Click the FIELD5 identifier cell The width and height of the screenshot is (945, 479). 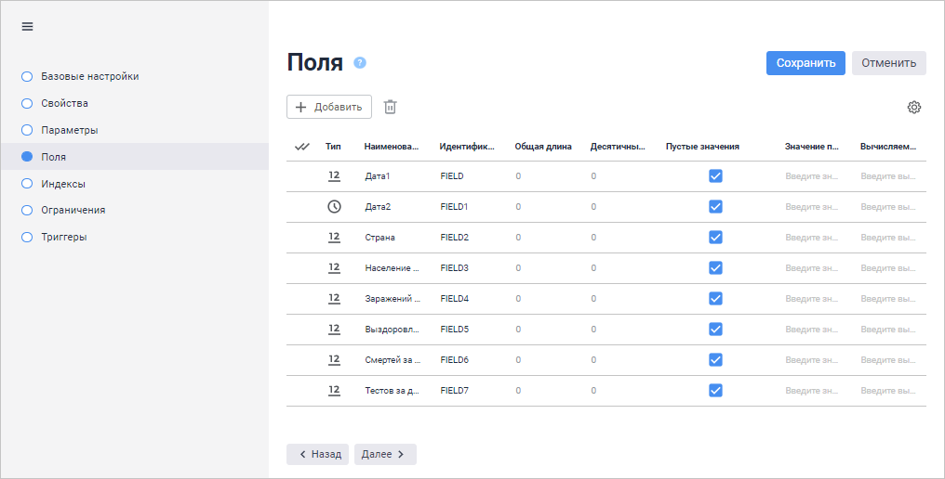(455, 330)
